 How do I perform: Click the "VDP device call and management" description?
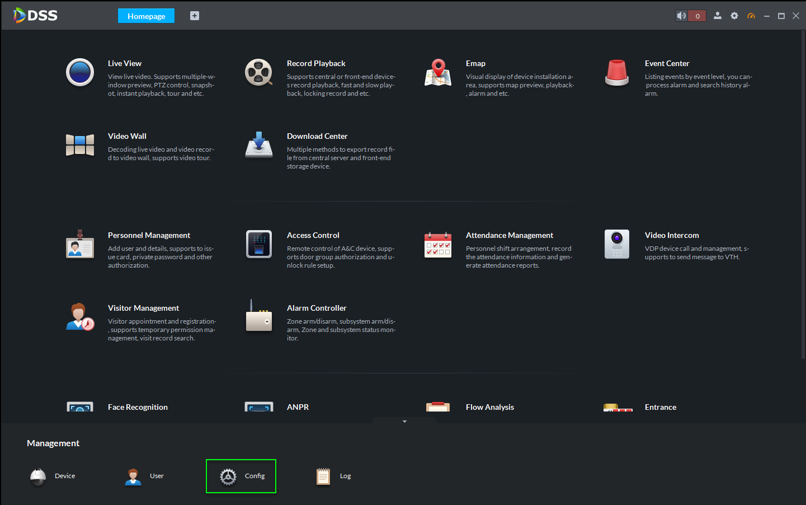pos(697,252)
